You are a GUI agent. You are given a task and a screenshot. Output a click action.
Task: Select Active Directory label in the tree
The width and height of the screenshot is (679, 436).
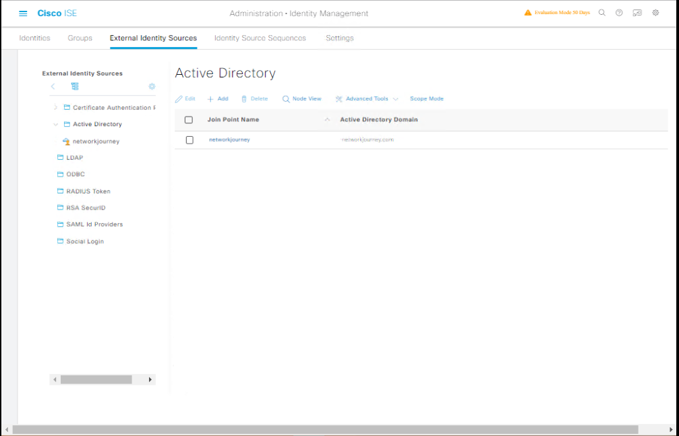97,124
